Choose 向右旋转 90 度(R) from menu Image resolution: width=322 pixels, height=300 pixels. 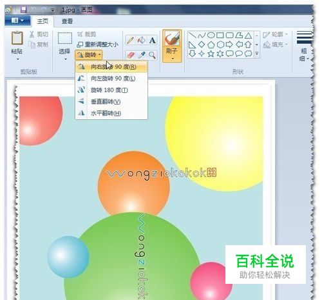pos(111,66)
